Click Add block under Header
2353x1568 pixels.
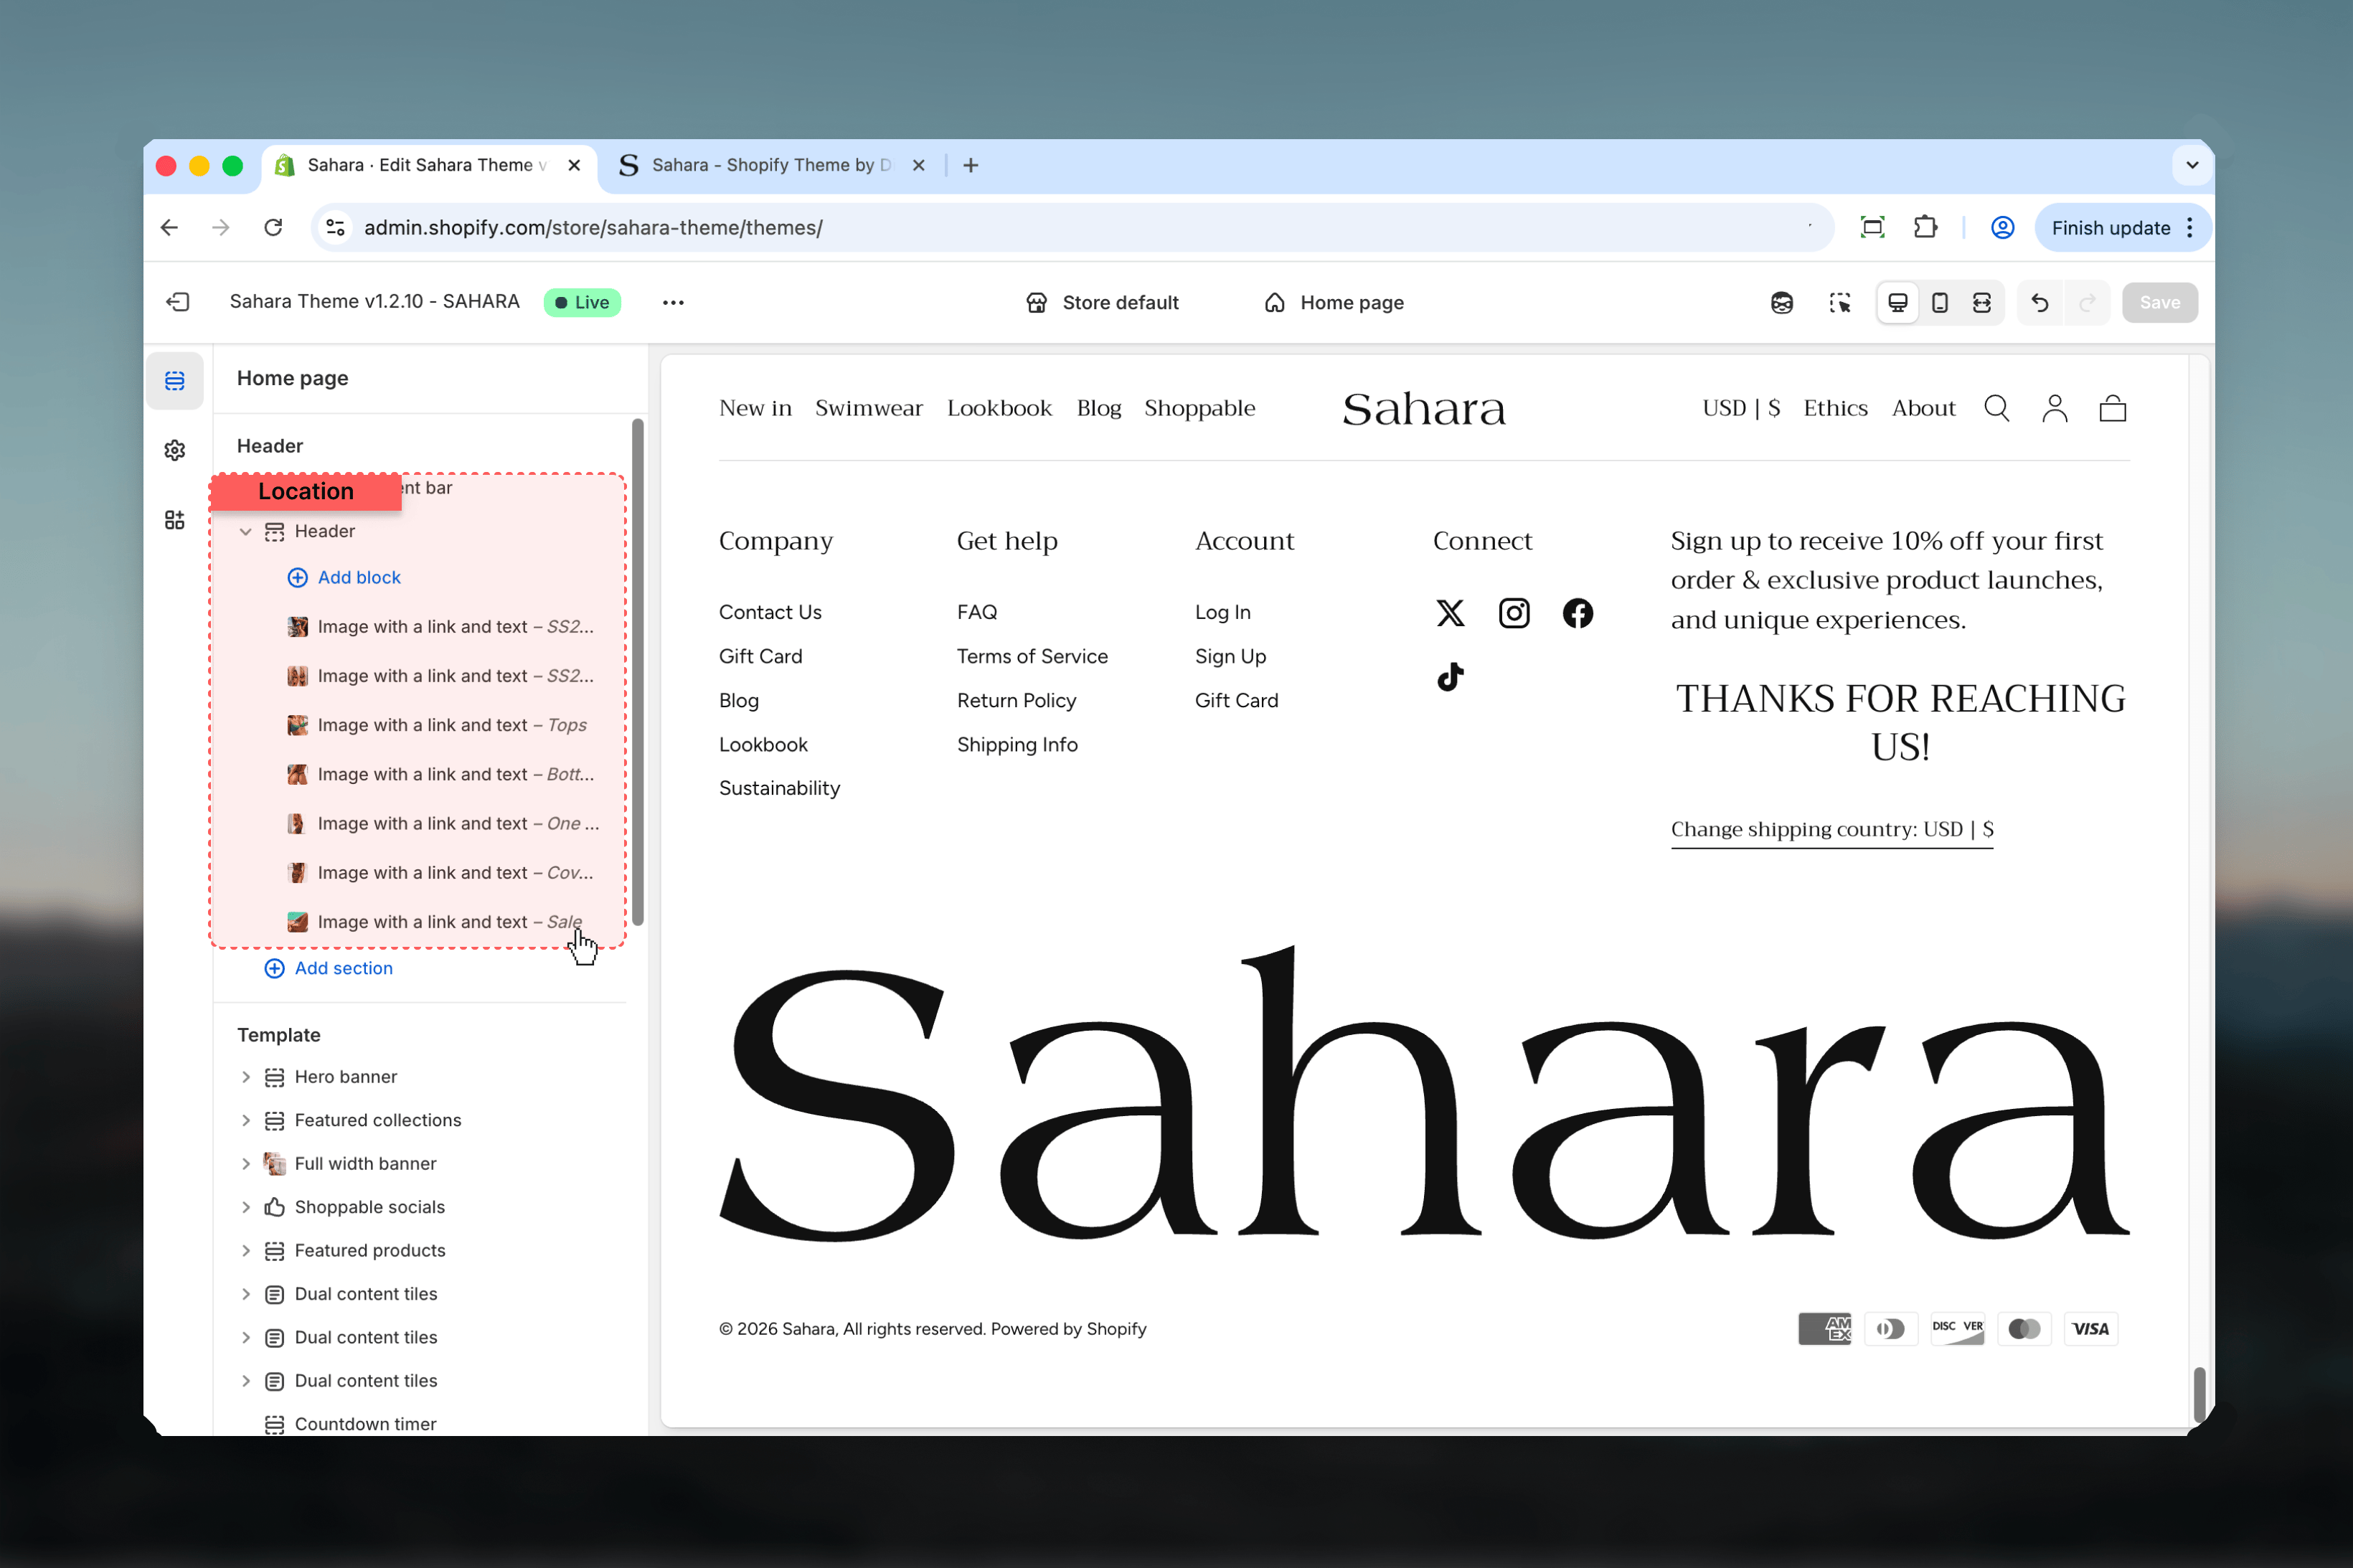[344, 577]
